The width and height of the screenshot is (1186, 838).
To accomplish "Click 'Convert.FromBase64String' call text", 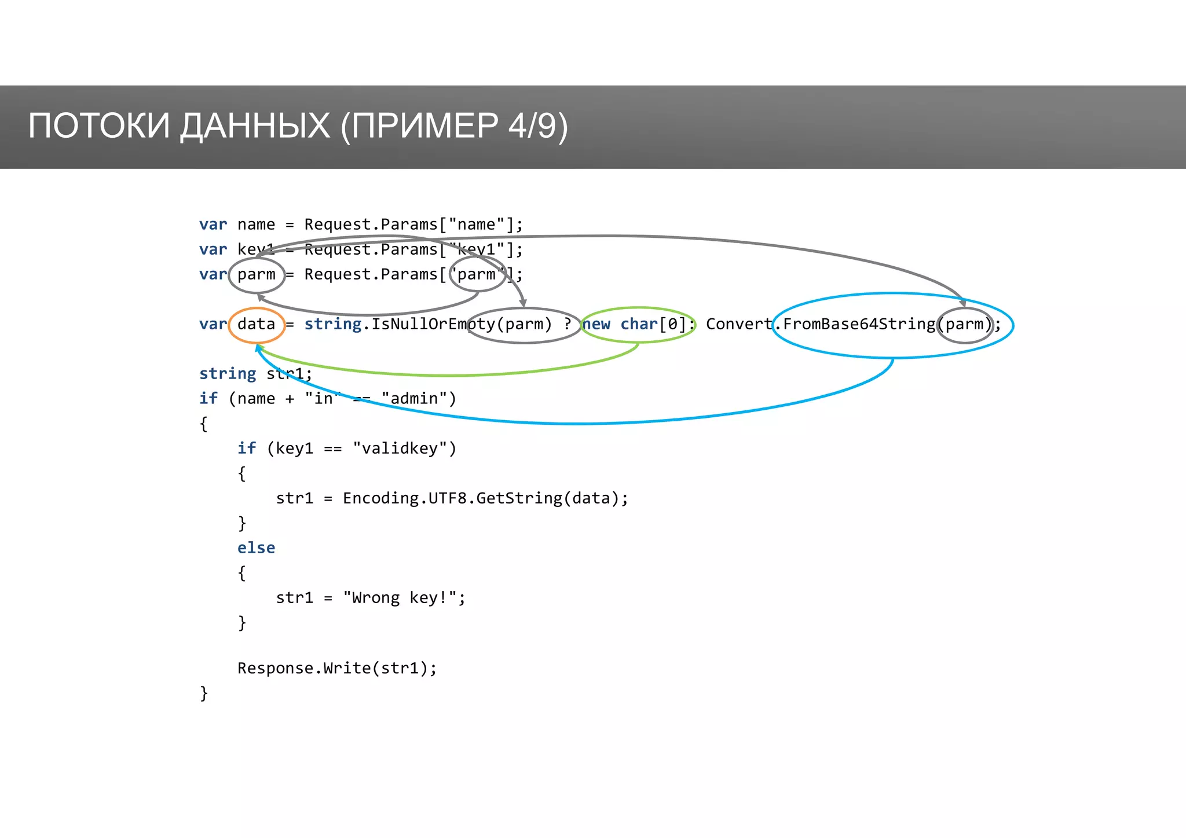I will [821, 324].
